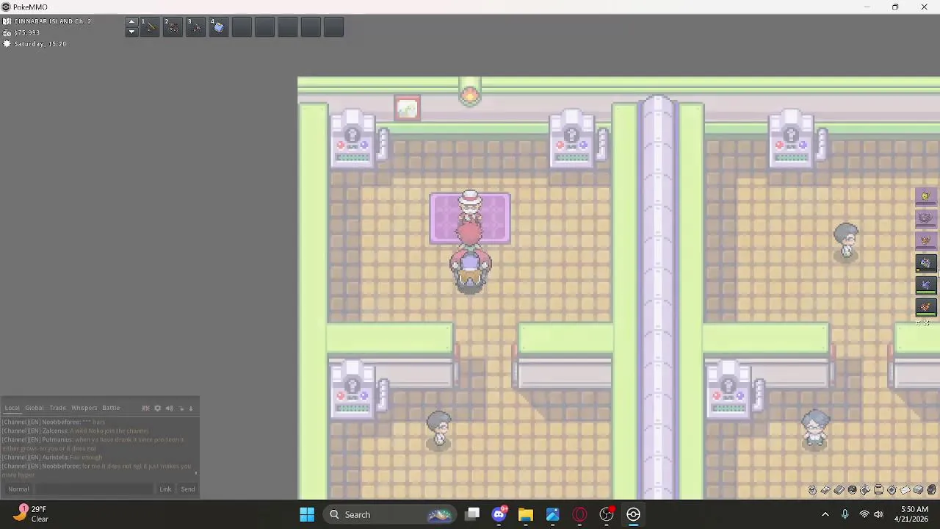Image resolution: width=940 pixels, height=529 pixels.
Task: Click the chat scrollbar handle
Action: coord(196,473)
